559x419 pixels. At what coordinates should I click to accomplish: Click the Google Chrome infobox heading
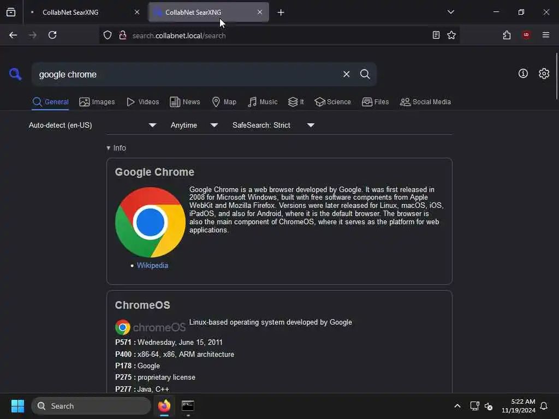click(154, 172)
